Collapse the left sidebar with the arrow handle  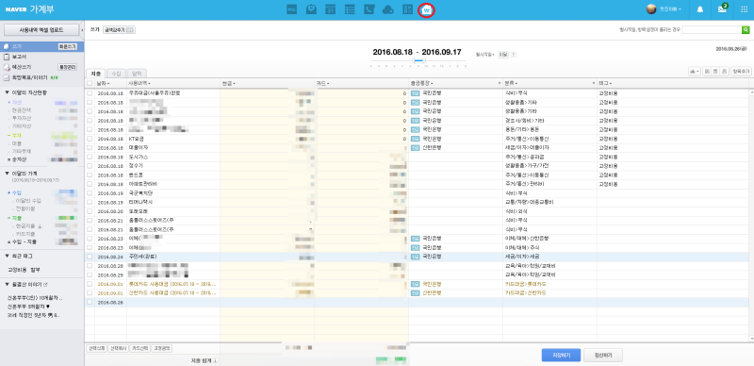pos(82,30)
